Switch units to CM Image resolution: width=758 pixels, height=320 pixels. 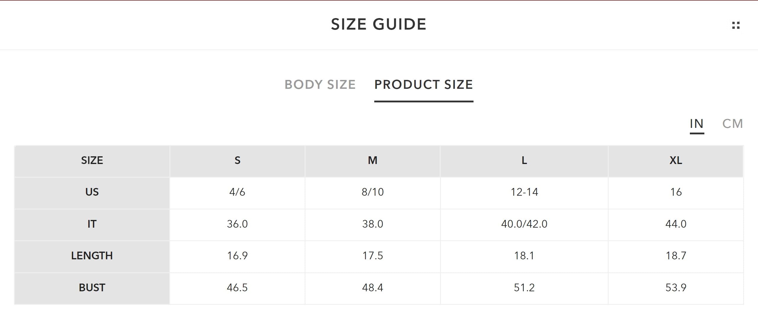(x=733, y=124)
